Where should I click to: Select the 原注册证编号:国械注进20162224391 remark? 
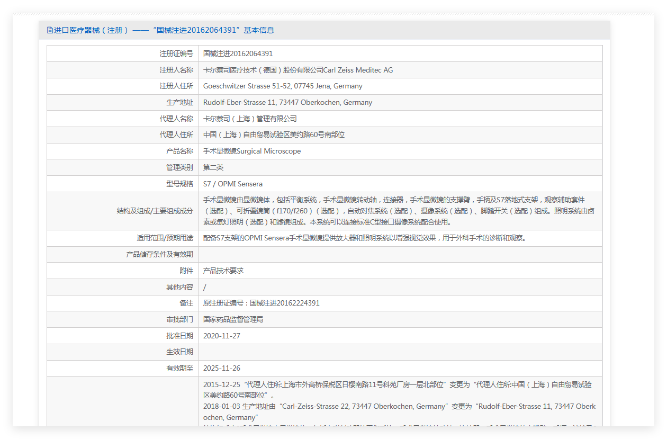point(262,303)
